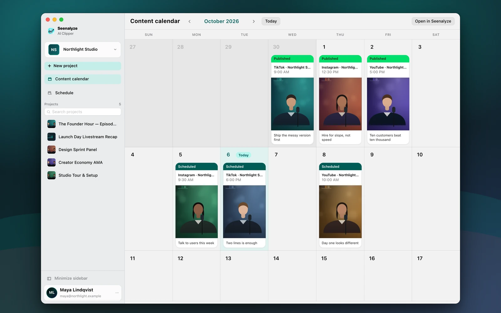The width and height of the screenshot is (501, 313).
Task: Click Launch Day Livestream Recap project icon
Action: [x=51, y=137]
